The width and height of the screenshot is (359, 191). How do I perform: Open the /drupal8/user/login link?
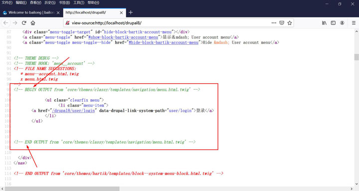point(73,111)
